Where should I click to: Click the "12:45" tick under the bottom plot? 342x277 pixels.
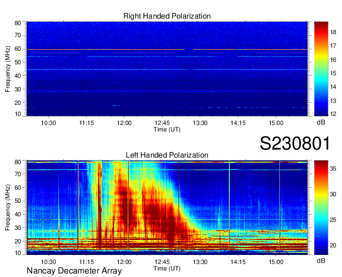pos(162,261)
